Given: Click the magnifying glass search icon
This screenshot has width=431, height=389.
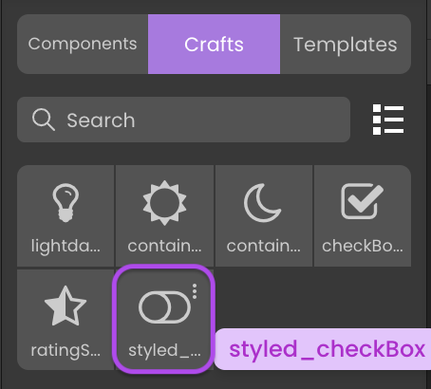Looking at the screenshot, I should click(x=44, y=120).
